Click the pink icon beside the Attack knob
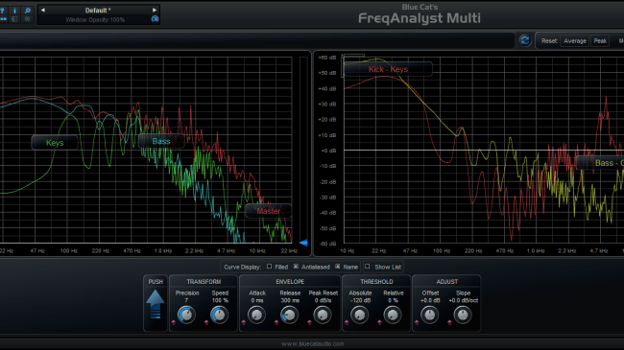This screenshot has height=350, width=624. pos(244,322)
